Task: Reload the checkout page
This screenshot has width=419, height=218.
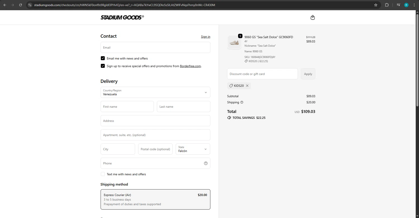Action: pos(20,5)
